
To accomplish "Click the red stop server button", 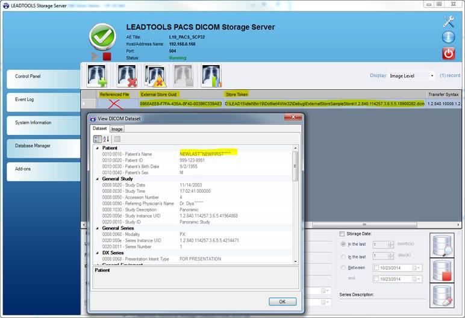I will point(107,57).
